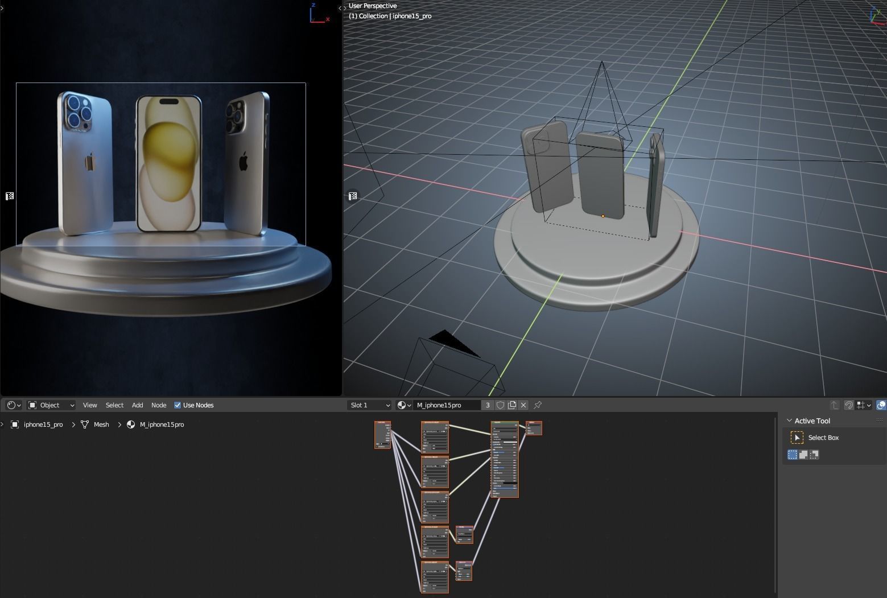Image resolution: width=887 pixels, height=598 pixels.
Task: Click the iphone15_pro breadcrumb
Action: coord(43,424)
